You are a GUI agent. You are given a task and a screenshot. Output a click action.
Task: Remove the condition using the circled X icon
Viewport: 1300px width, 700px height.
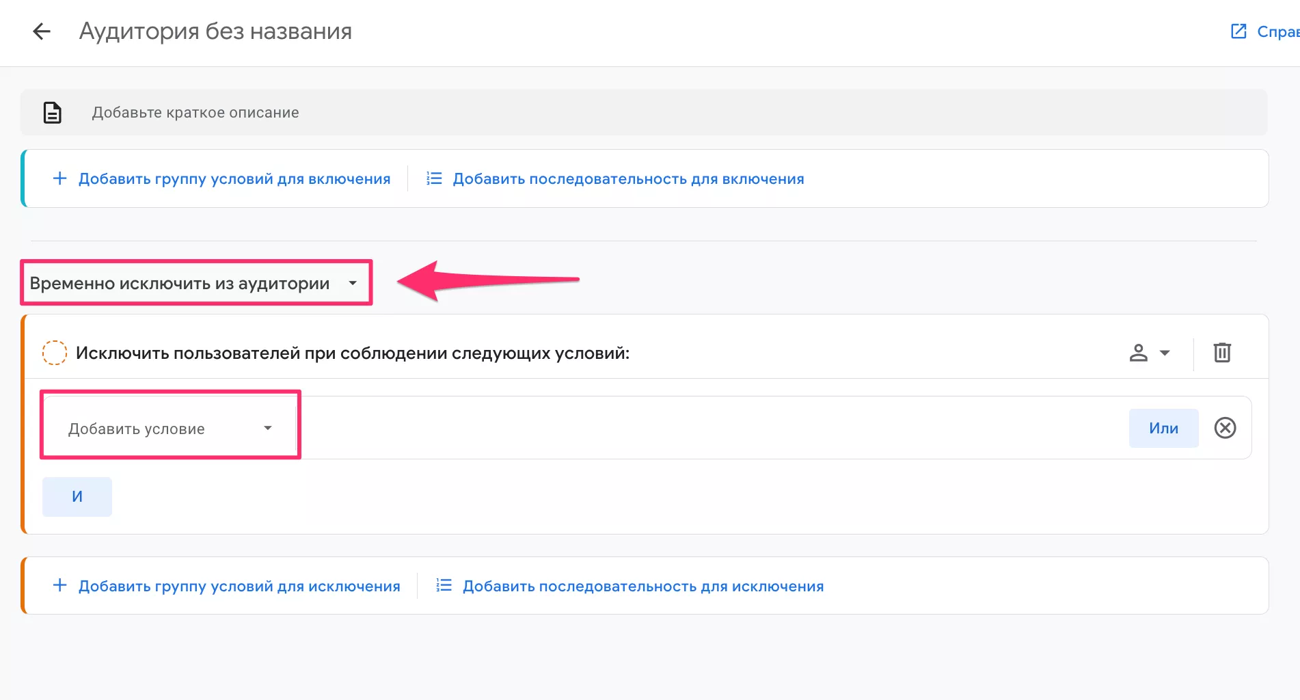(x=1225, y=428)
